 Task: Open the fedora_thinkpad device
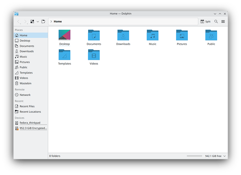[x=30, y=123]
